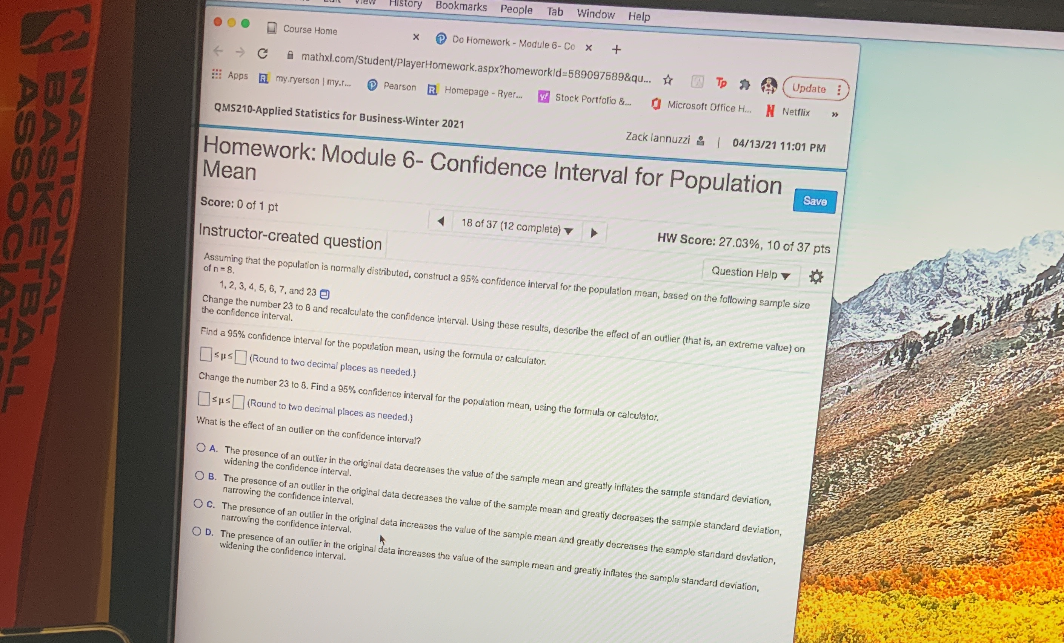This screenshot has height=643, width=1064.
Task: Open the Help menu
Action: pyautogui.click(x=639, y=16)
